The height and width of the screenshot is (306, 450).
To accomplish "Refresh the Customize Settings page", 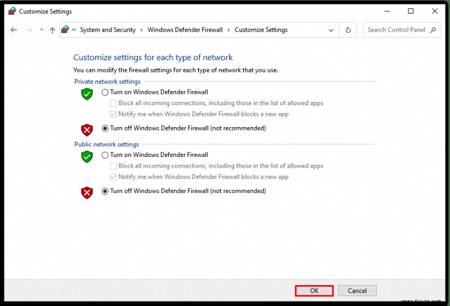I will 348,30.
